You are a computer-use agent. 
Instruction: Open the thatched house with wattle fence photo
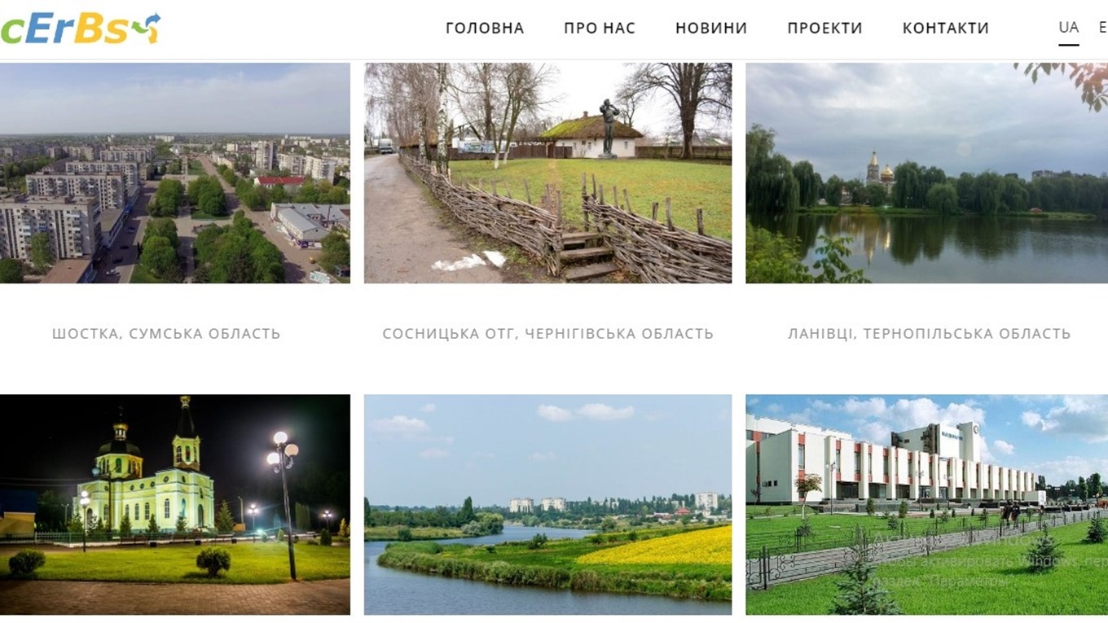pos(547,173)
